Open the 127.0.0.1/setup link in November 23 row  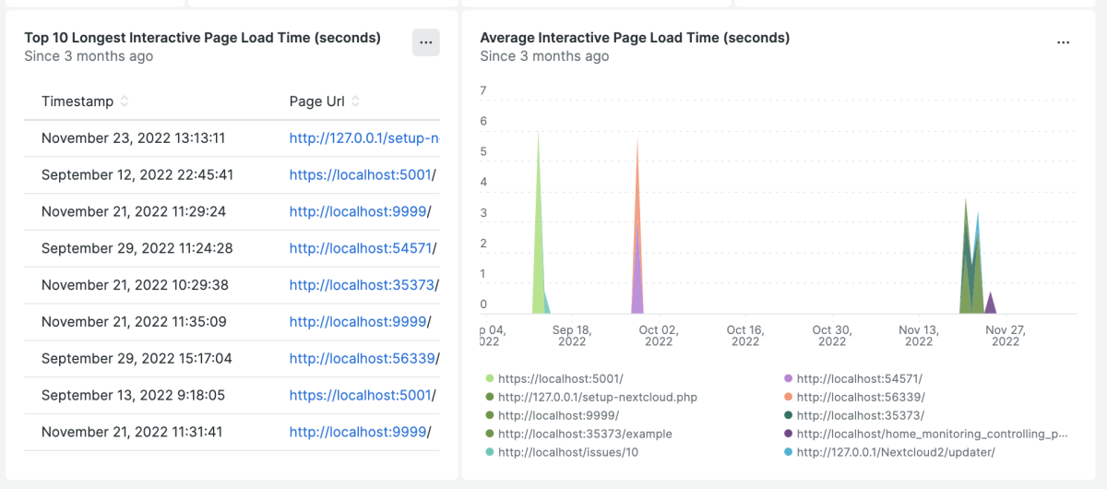pyautogui.click(x=363, y=138)
